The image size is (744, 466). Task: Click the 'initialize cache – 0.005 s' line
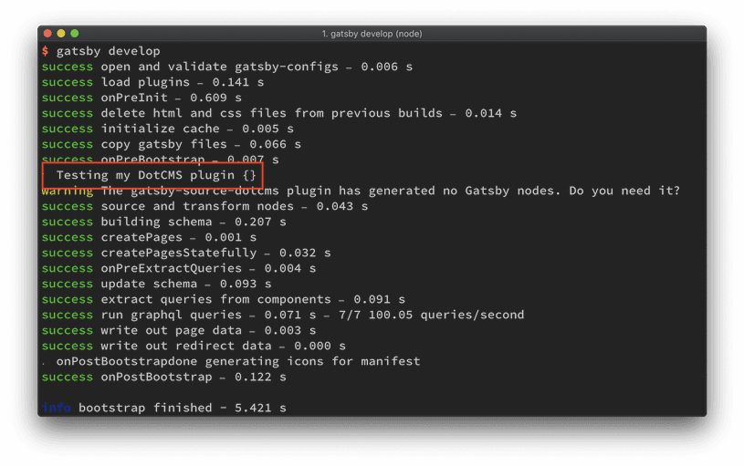167,129
